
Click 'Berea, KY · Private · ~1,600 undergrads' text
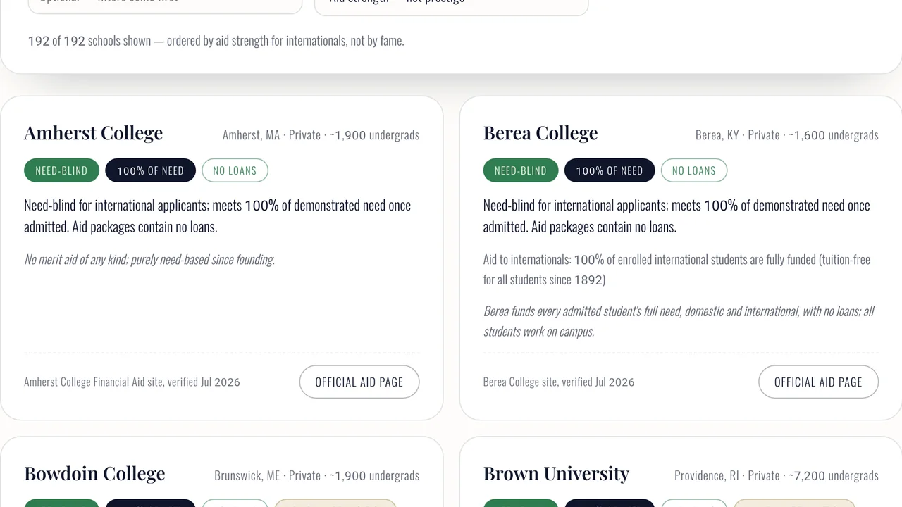pos(786,134)
